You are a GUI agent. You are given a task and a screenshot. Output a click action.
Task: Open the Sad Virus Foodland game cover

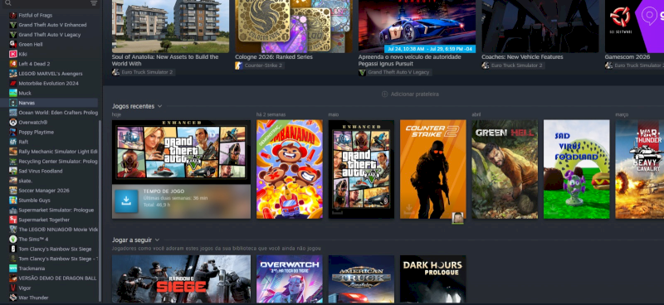click(576, 169)
